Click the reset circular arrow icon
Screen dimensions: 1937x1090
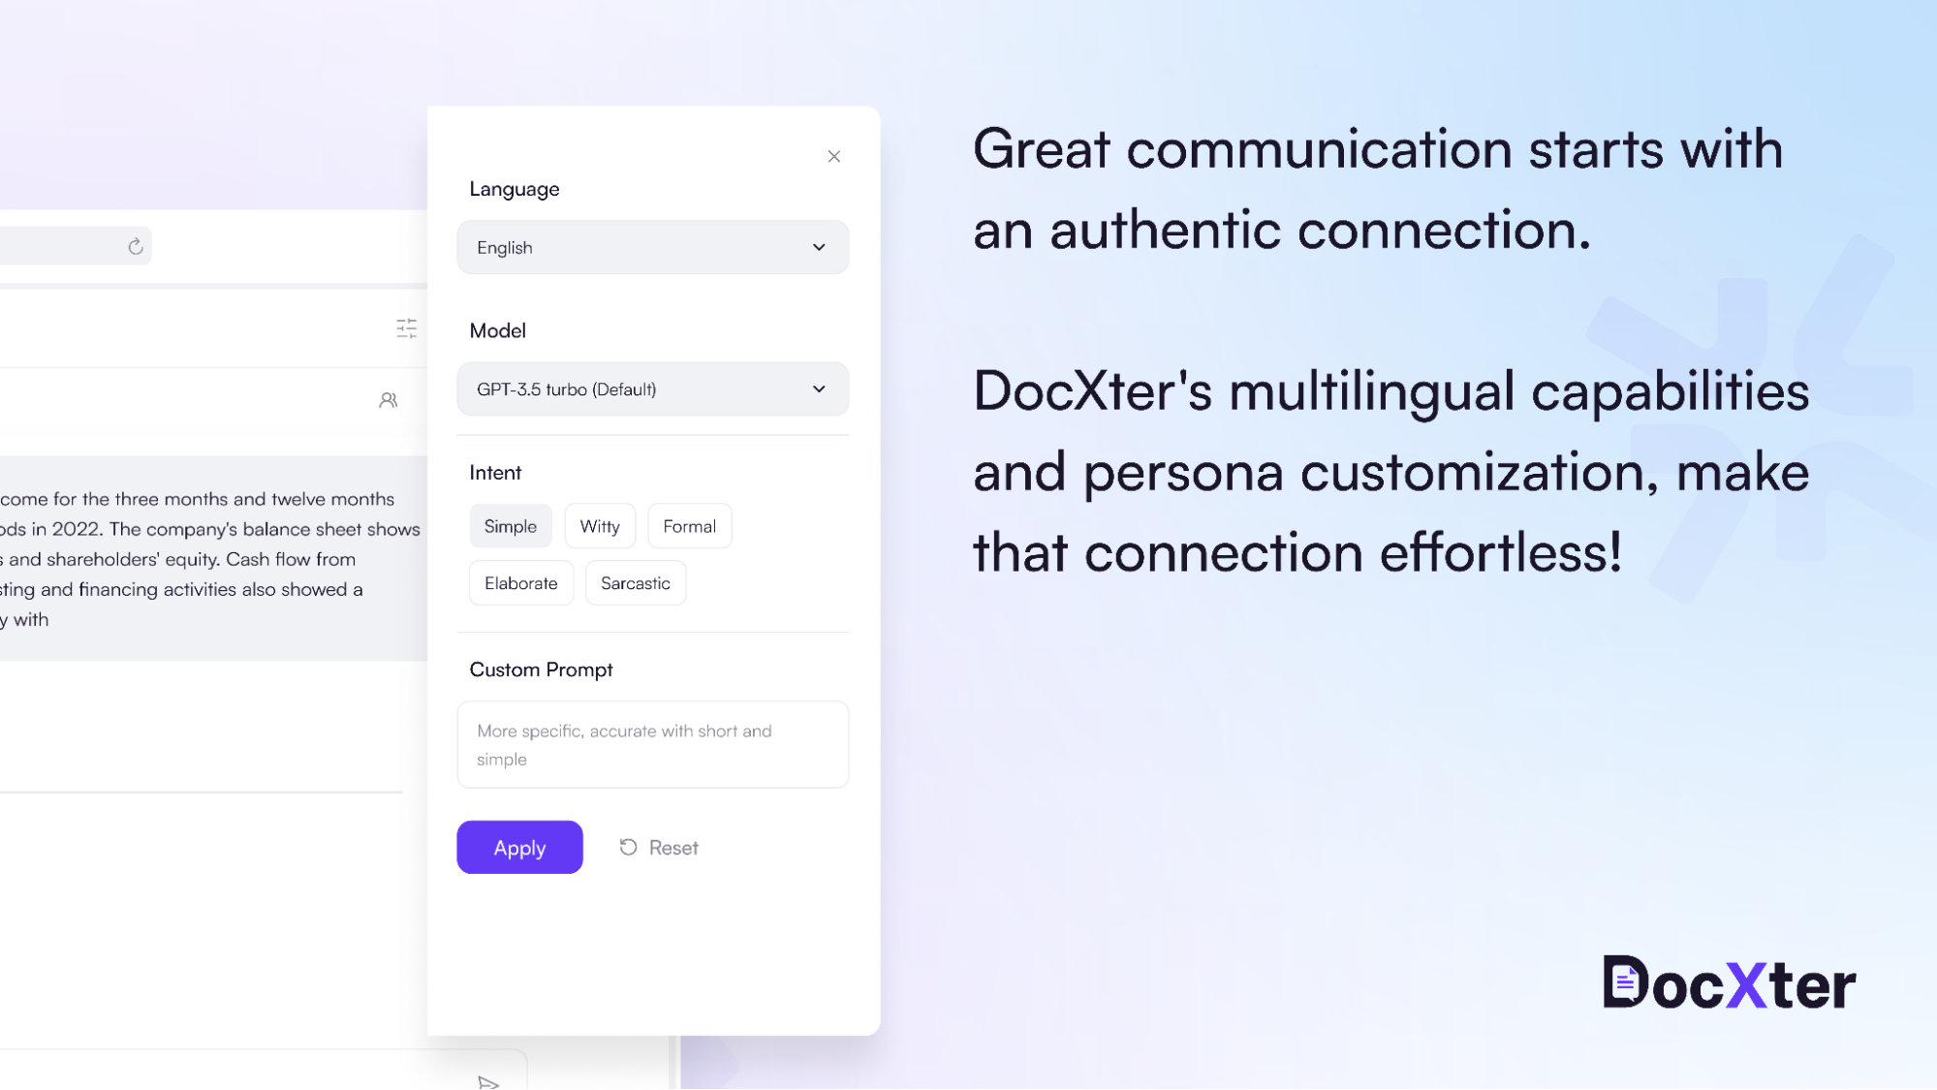629,847
